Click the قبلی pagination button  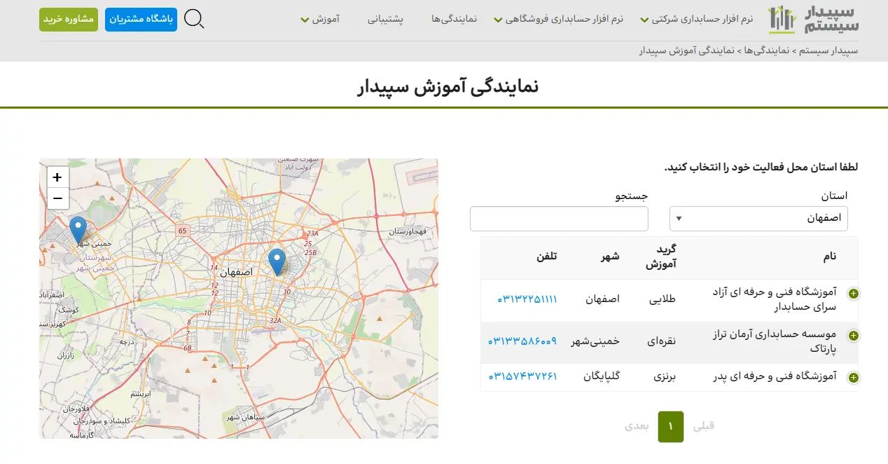click(x=704, y=425)
